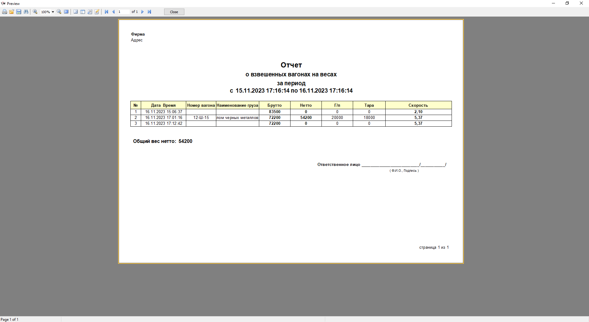Click the page number input field
The height and width of the screenshot is (322, 589).
tap(123, 12)
